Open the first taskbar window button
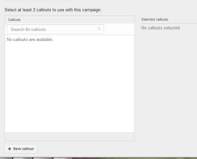Viewport: 197px width, 159px height. [6, 158]
